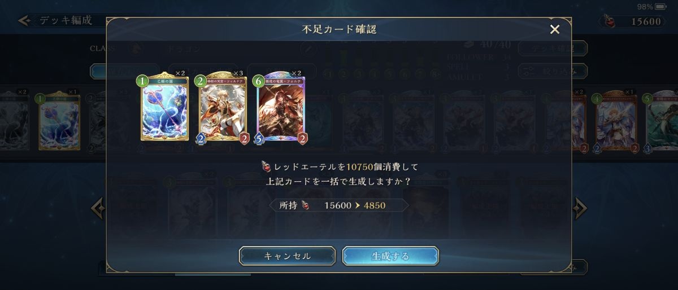Show previous card page with left arrow

(97, 208)
